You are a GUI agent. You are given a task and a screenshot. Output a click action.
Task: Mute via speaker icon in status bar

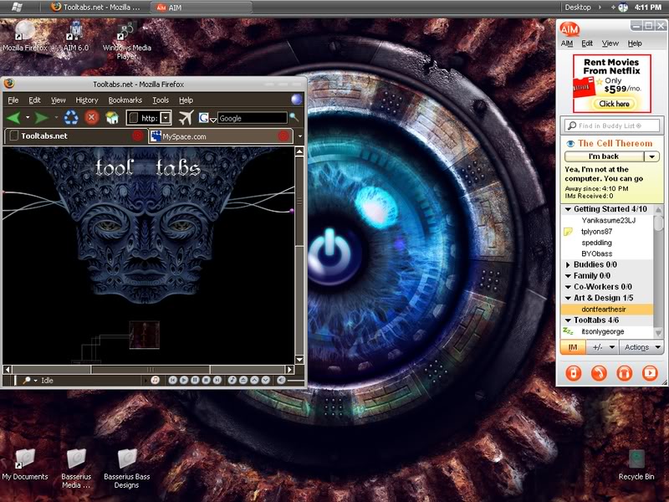pos(281,380)
